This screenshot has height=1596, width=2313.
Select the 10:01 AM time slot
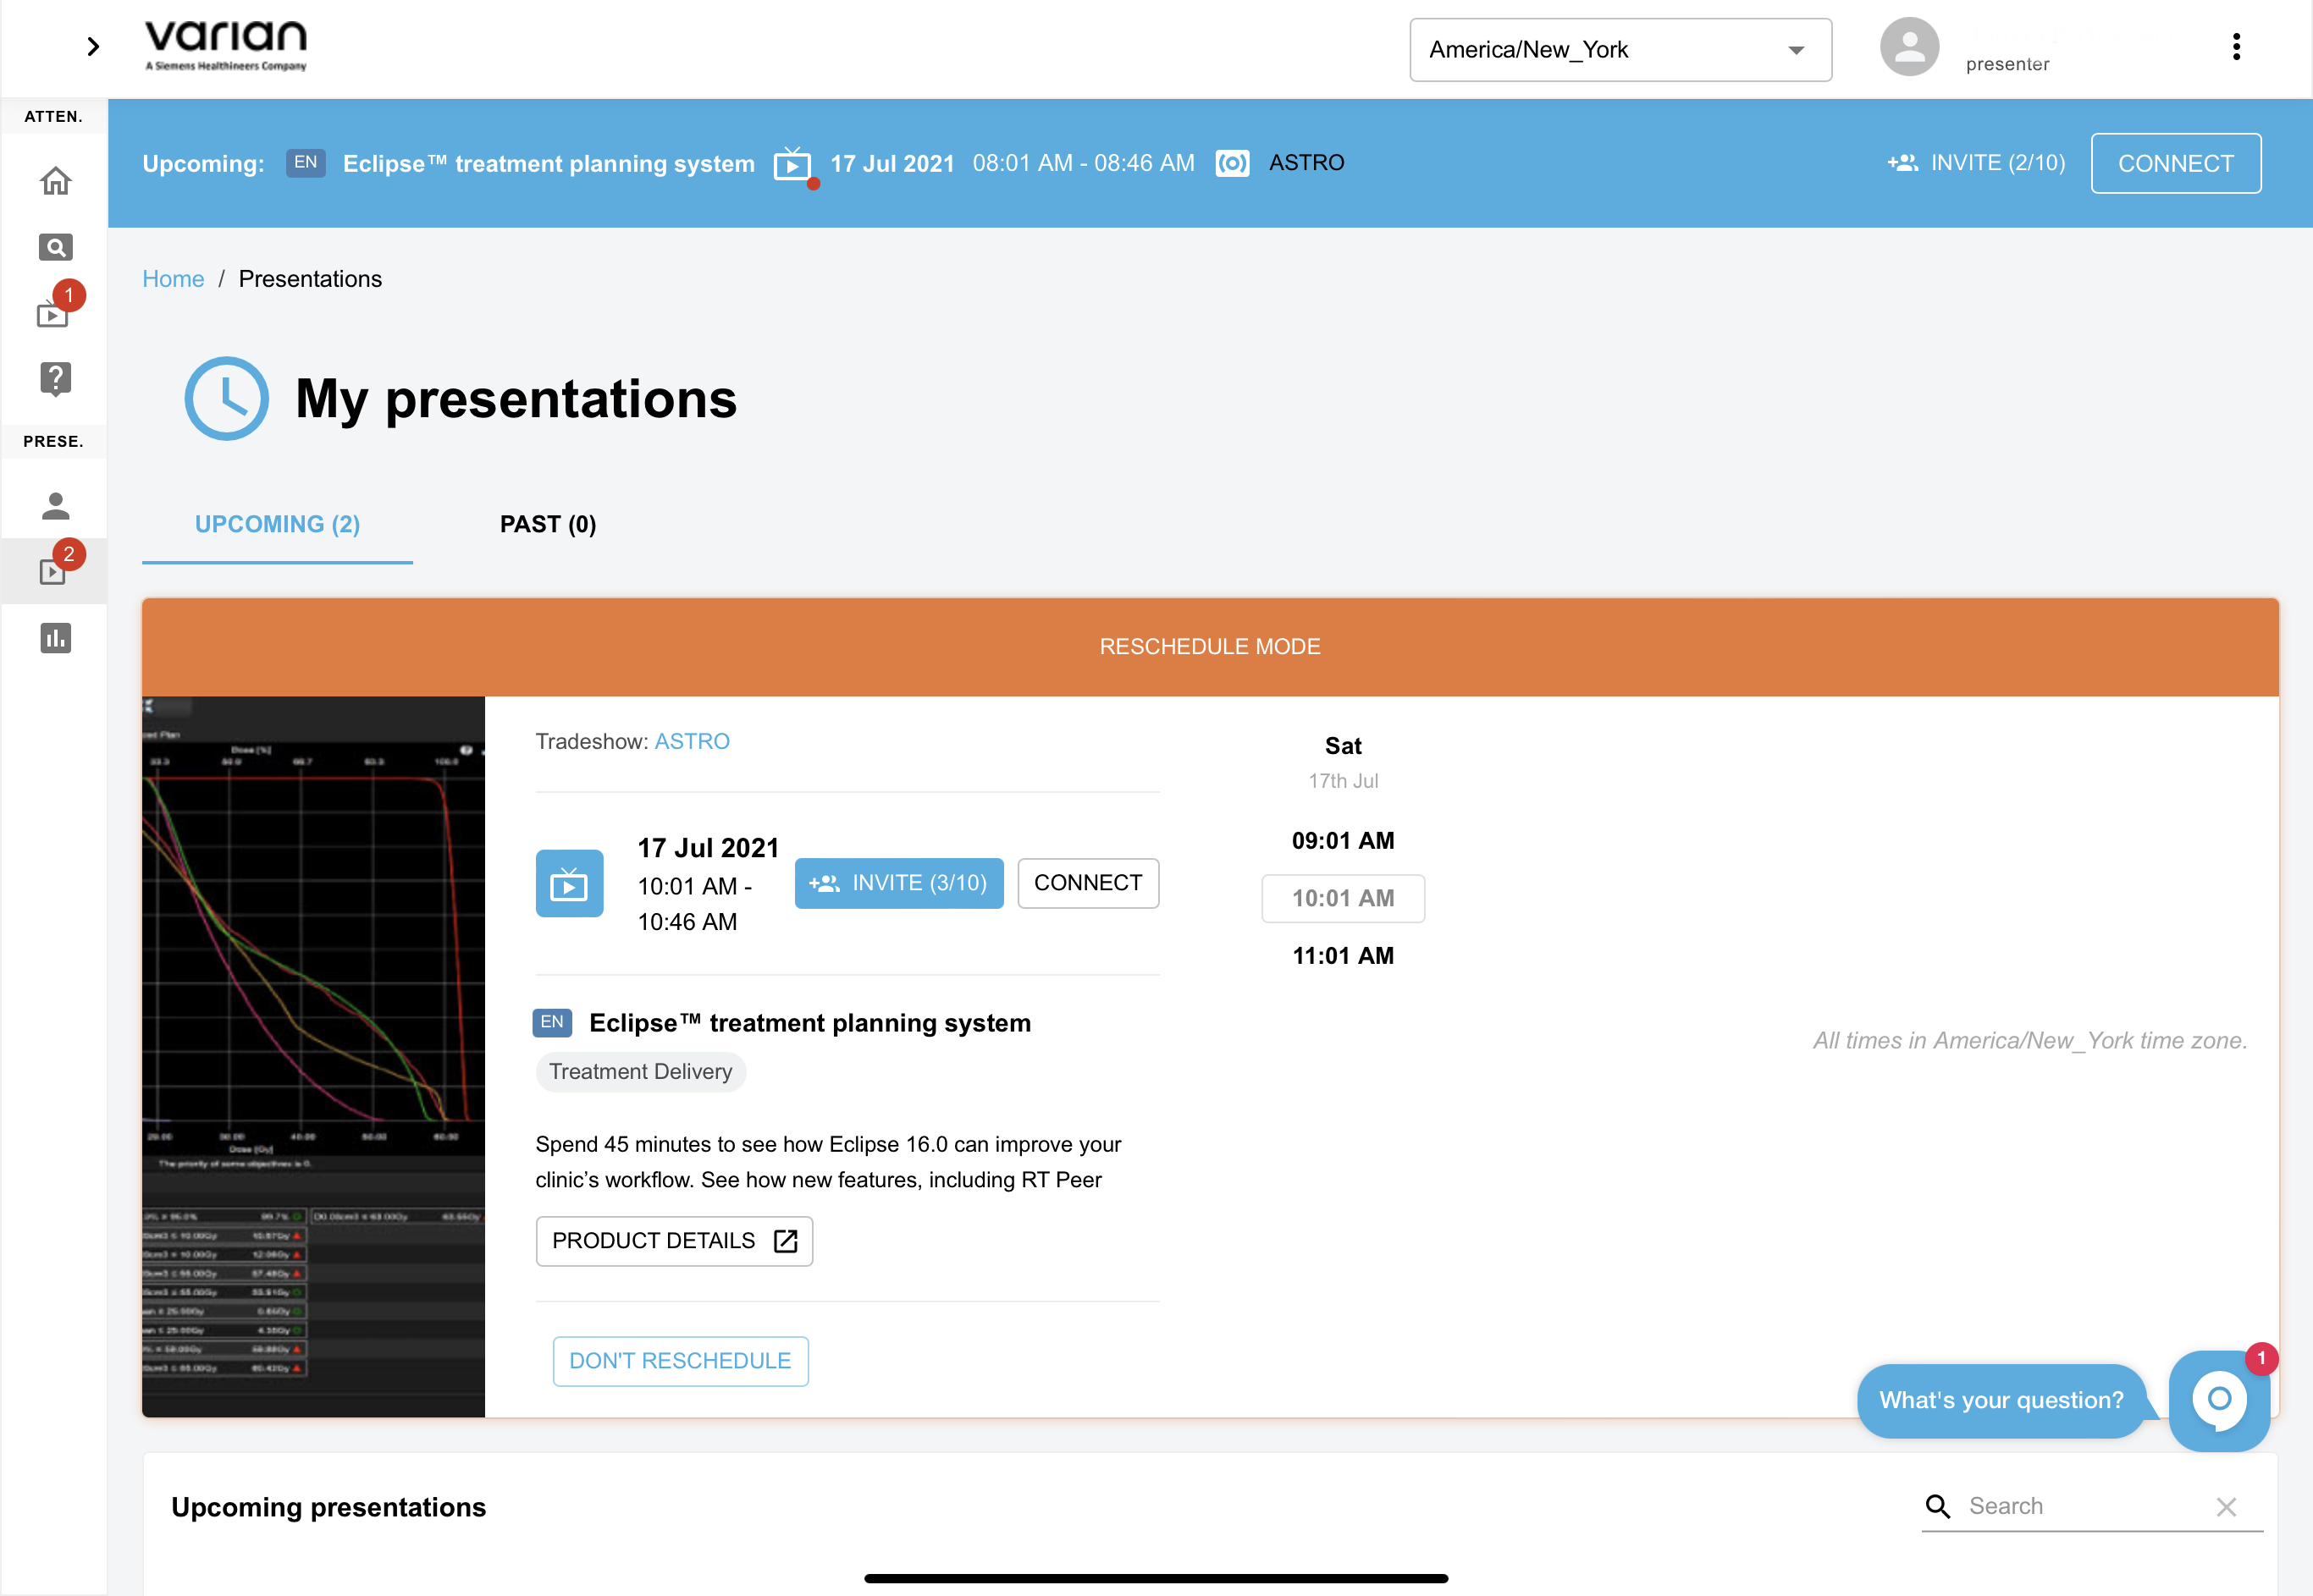pos(1343,898)
